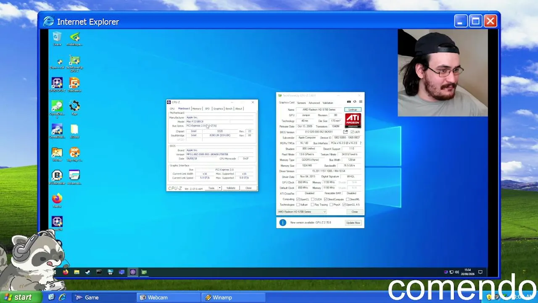This screenshot has height=303, width=538.
Task: Open the GPU-Z hamburger menu
Action: point(361,102)
